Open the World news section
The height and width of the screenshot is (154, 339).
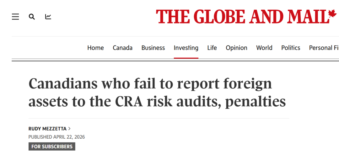pos(264,48)
